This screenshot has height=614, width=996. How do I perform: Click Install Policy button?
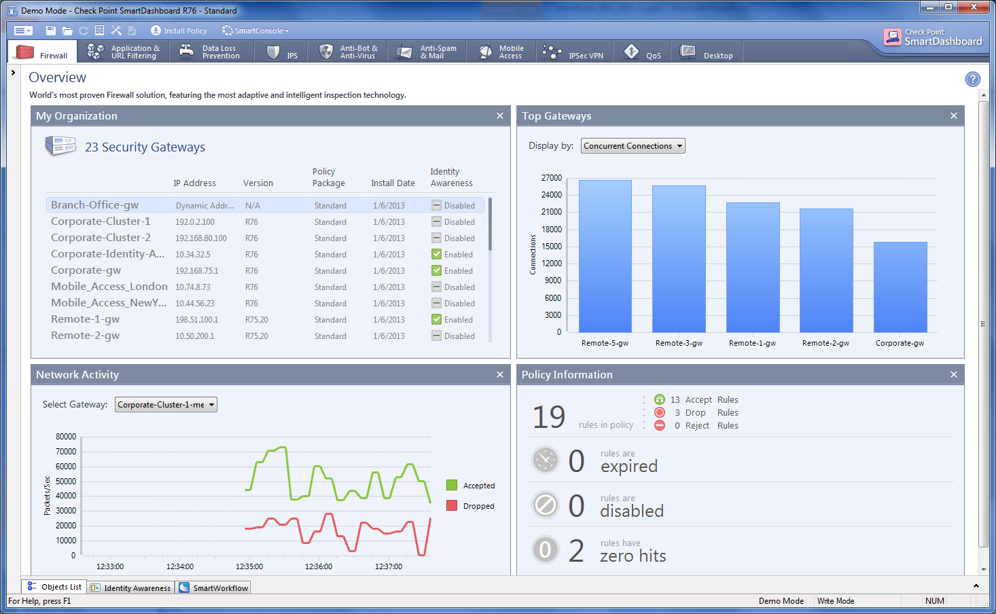[x=179, y=31]
